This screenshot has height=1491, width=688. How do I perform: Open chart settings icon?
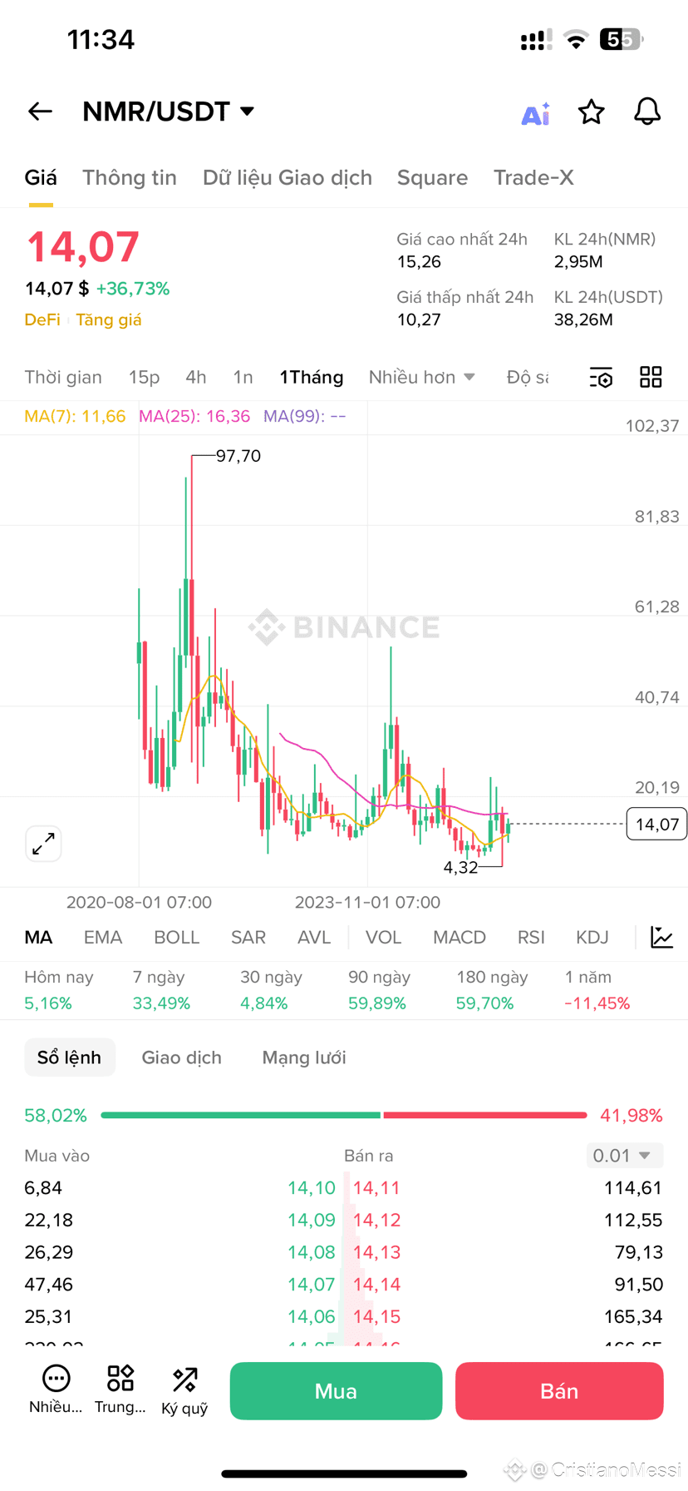tap(601, 378)
